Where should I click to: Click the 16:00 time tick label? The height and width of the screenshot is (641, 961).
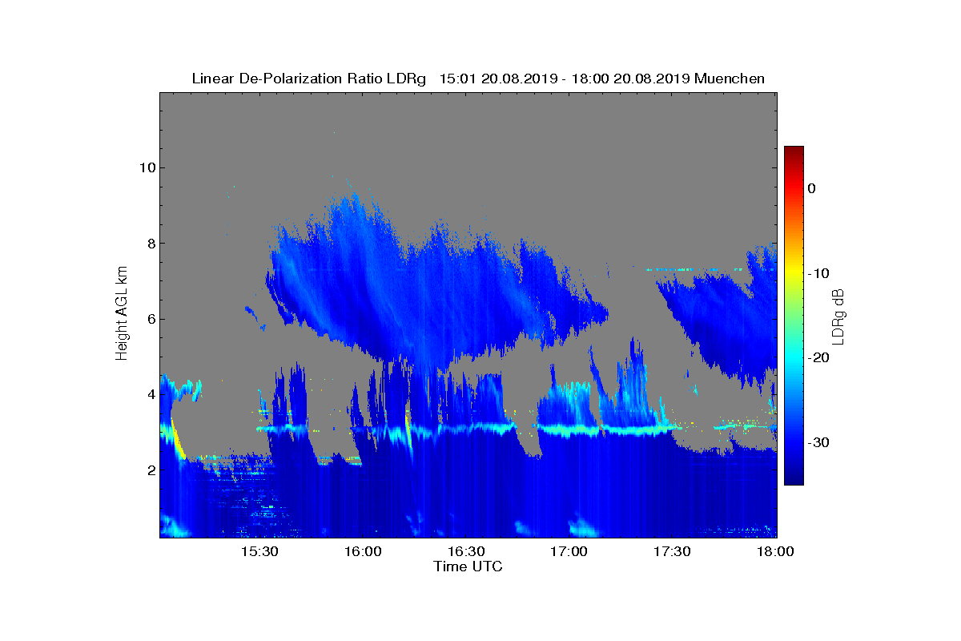pyautogui.click(x=363, y=552)
